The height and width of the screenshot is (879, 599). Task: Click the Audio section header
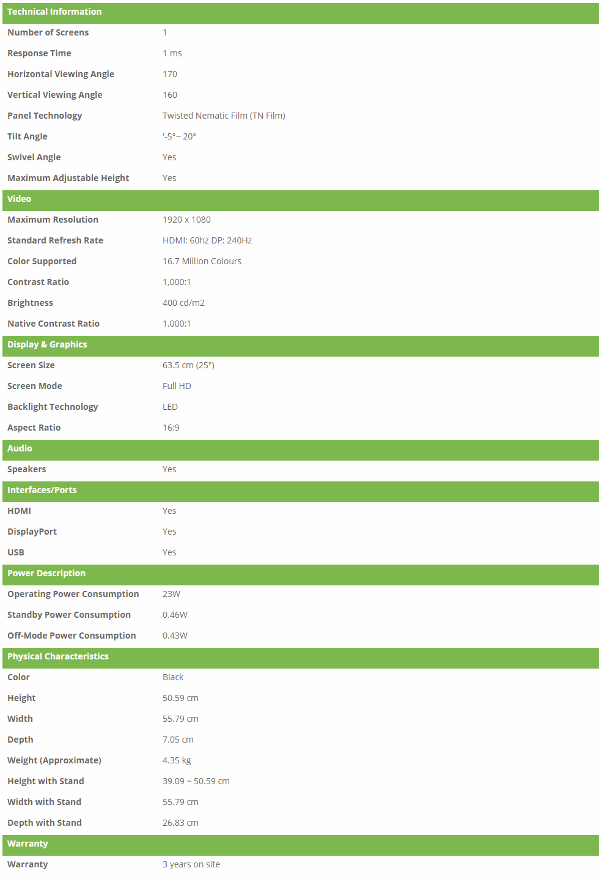tap(20, 448)
